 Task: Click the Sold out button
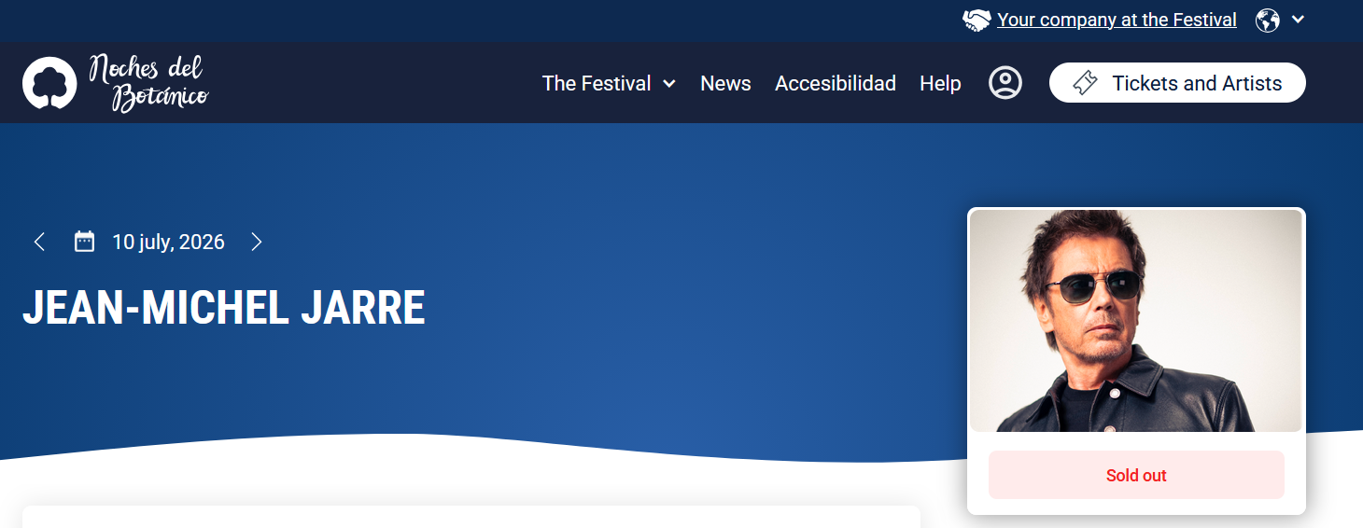1135,475
